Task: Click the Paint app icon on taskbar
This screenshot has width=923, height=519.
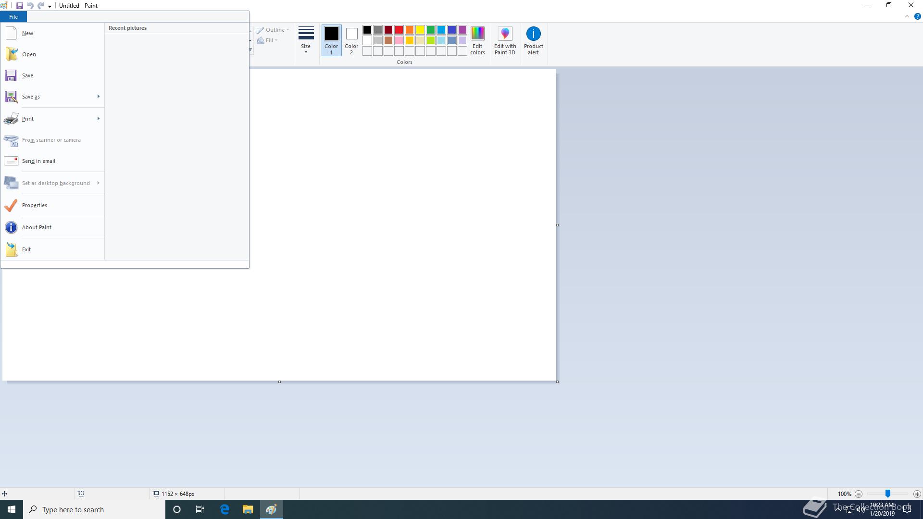Action: 271,509
